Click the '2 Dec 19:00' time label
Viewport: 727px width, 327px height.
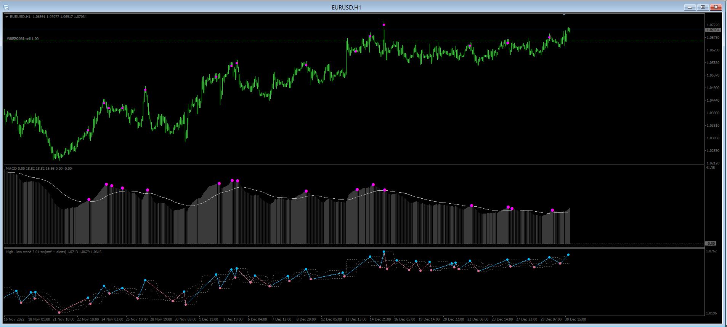coord(233,319)
